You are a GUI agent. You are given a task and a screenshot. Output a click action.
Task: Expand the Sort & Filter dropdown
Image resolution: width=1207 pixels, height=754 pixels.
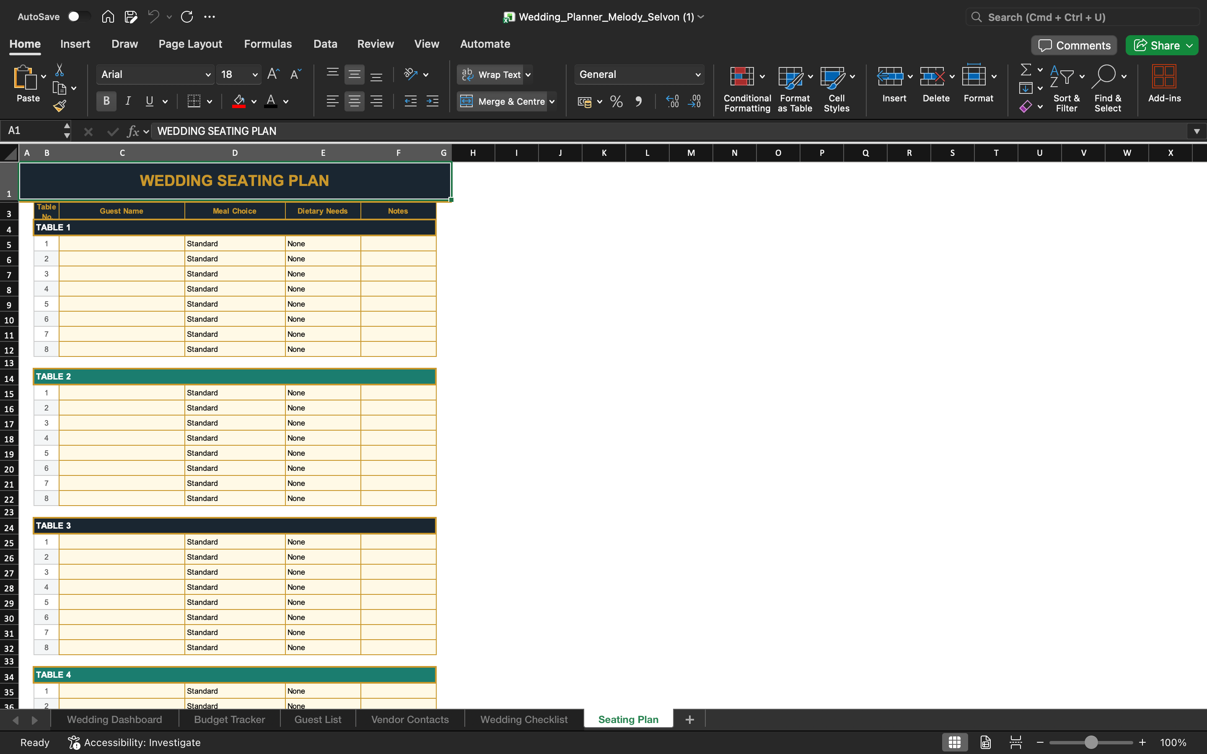click(x=1082, y=76)
